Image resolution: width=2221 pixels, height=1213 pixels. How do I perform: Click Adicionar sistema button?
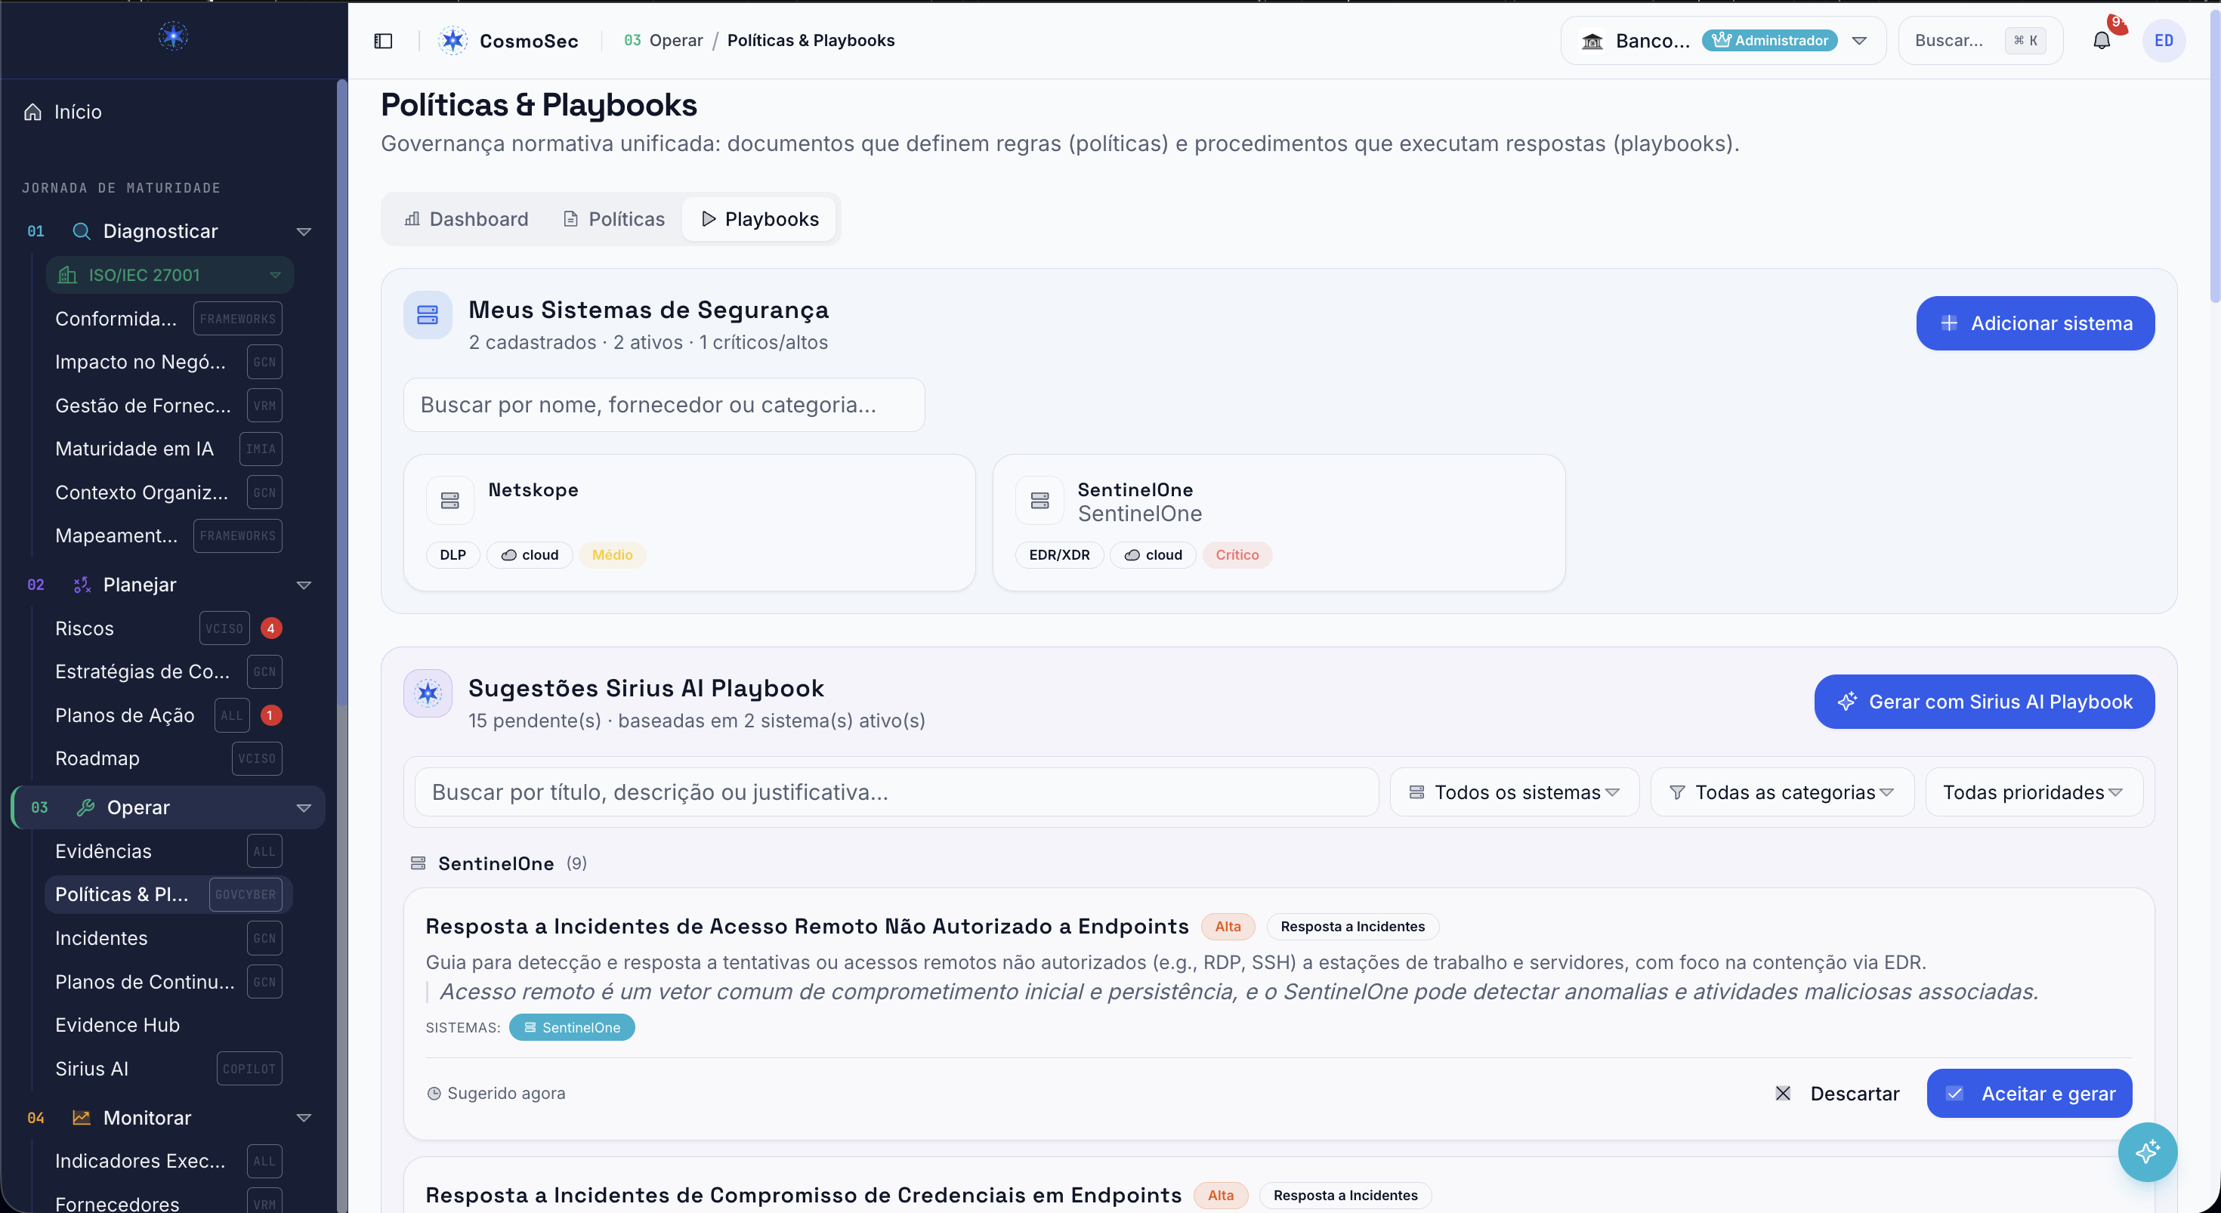pos(2034,323)
